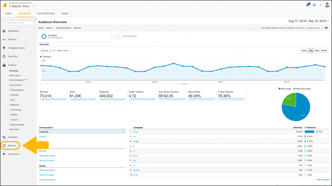Expand the Interests submenu

coord(14,95)
